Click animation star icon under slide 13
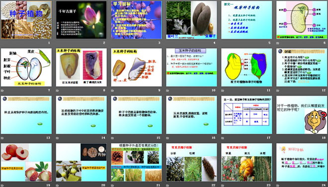This screenshot has width=328, height=187. click(2, 138)
